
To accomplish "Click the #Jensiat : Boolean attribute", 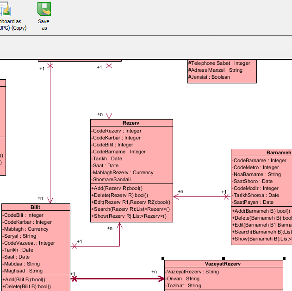I will 209,77.
